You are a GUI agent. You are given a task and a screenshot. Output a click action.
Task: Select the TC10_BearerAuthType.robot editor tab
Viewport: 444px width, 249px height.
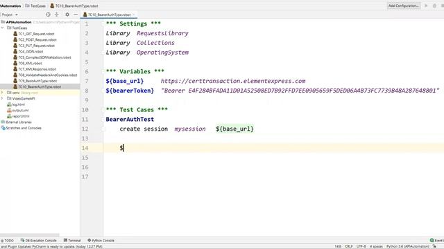[109, 15]
